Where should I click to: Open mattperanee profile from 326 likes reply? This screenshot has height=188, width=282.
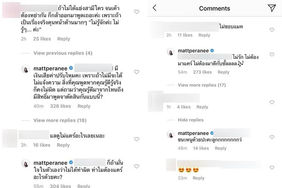click(x=50, y=68)
